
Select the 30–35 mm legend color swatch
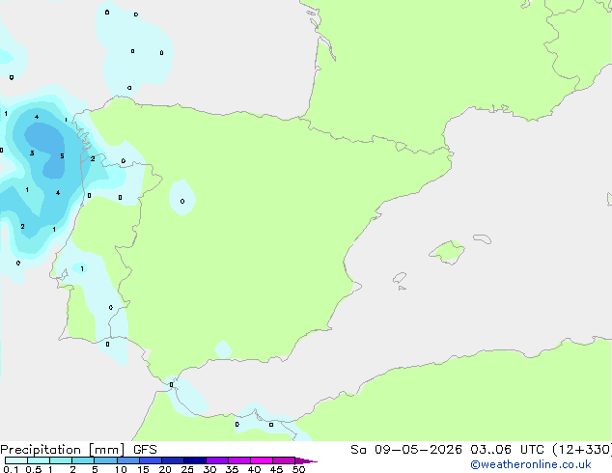coord(217,460)
